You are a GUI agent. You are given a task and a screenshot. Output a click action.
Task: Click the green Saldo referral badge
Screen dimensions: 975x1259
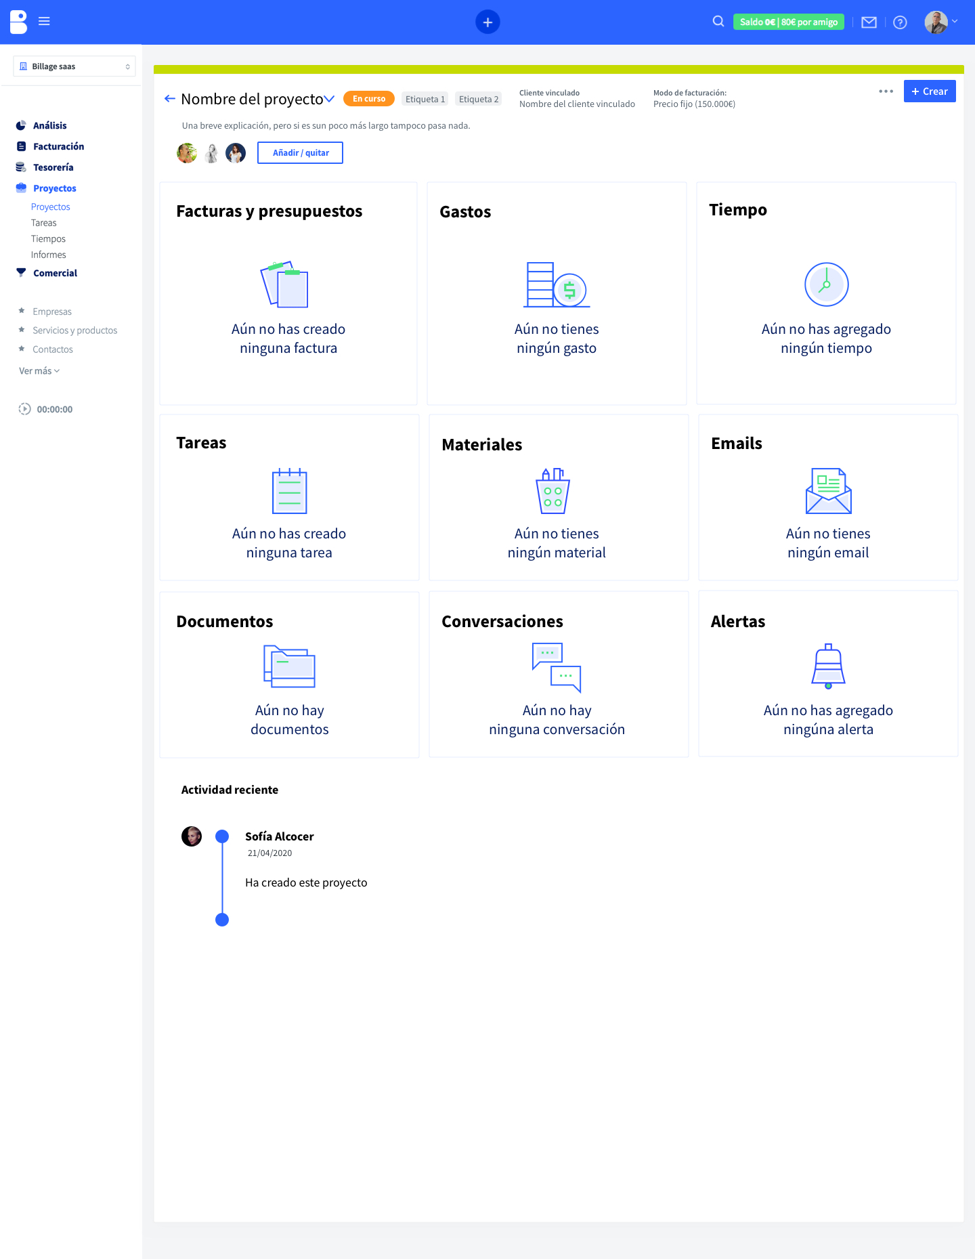coord(788,22)
